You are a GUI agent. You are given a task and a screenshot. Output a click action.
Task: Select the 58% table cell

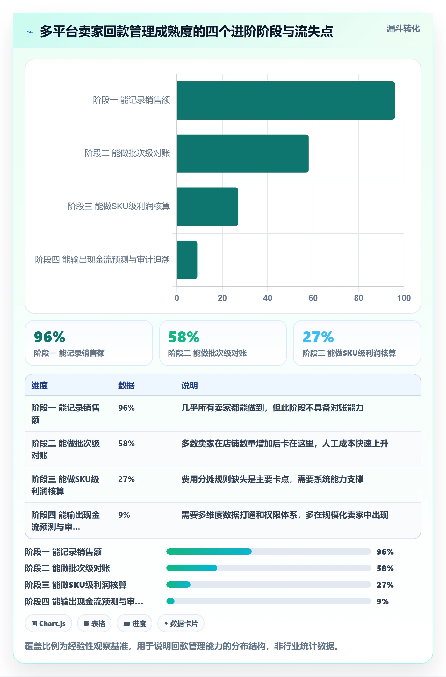[126, 443]
